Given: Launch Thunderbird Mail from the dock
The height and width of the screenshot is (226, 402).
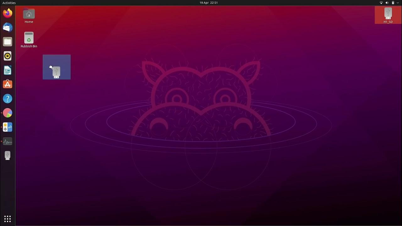Looking at the screenshot, I should (x=8, y=28).
